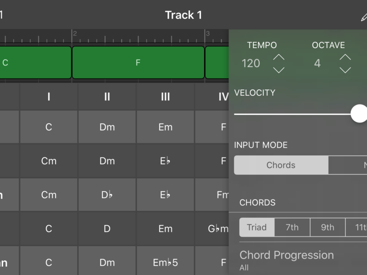Increase tempo with the up arrow

tap(278, 58)
